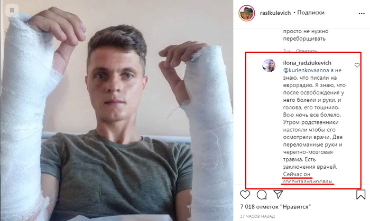Open raslkulevich profile avatar
370x221 pixels.
[247, 13]
